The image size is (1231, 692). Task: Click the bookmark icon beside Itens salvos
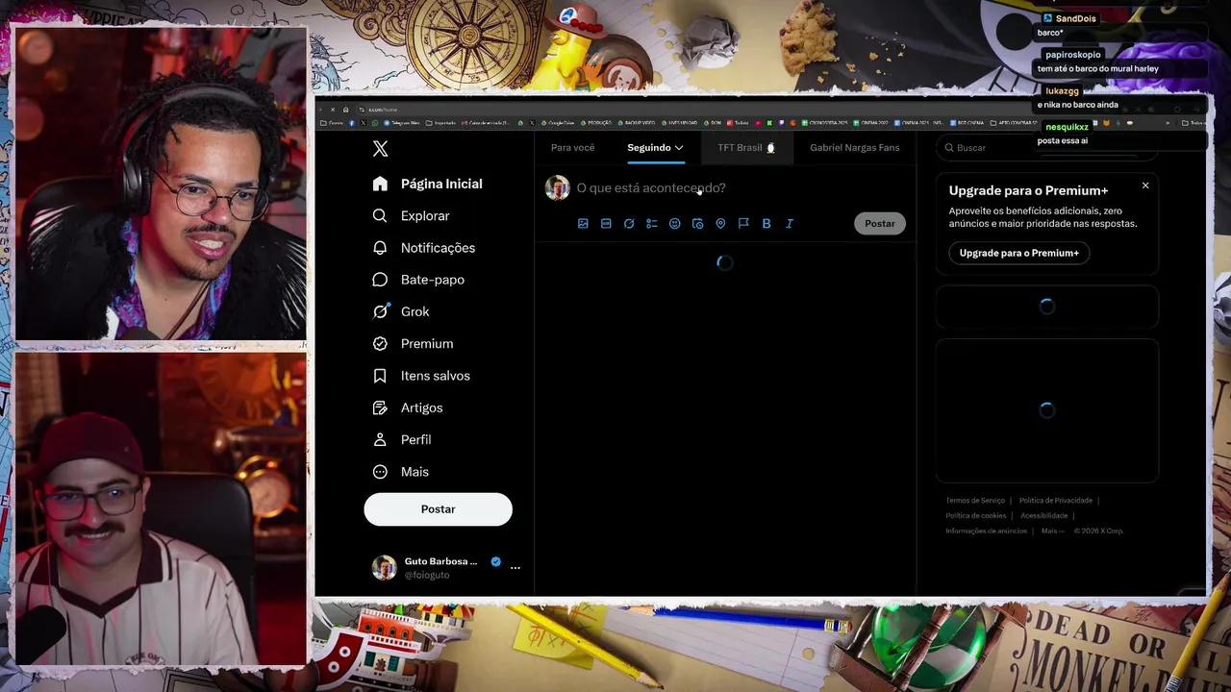point(380,376)
